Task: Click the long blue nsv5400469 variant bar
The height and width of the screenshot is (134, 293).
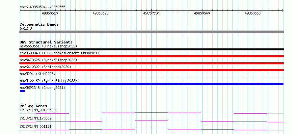Action: [x=151, y=84]
